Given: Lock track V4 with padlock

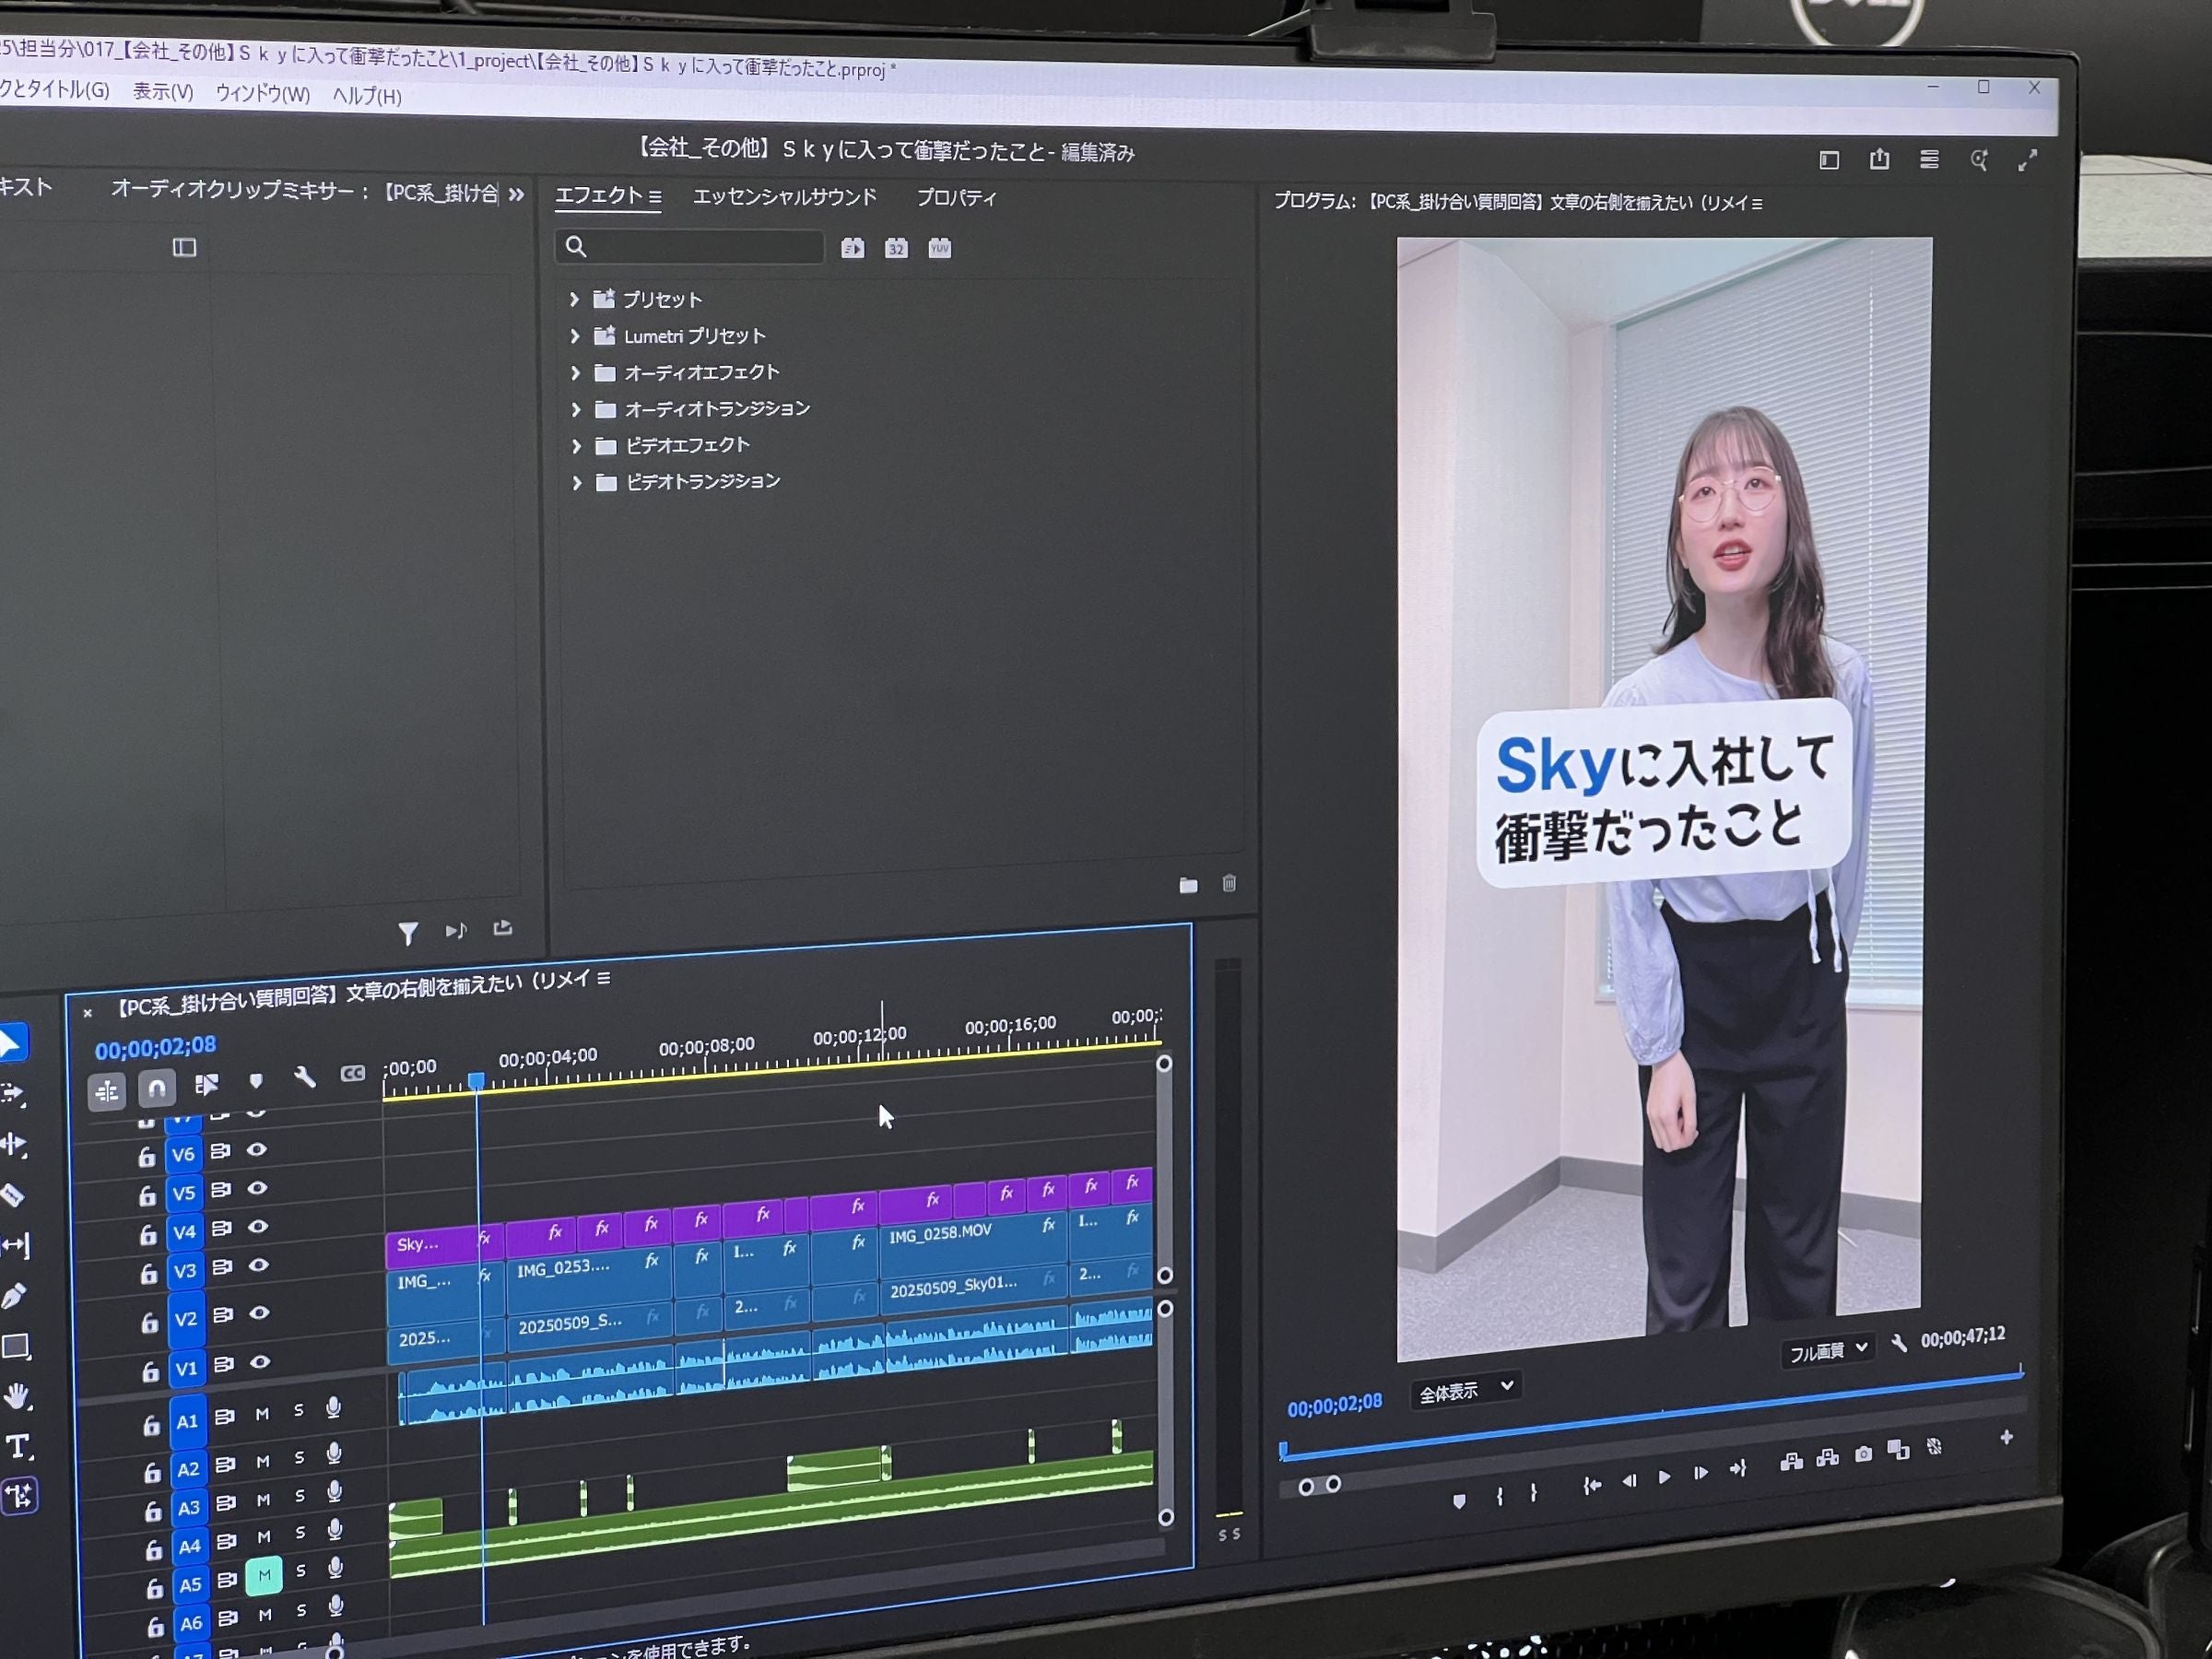Looking at the screenshot, I should (148, 1235).
